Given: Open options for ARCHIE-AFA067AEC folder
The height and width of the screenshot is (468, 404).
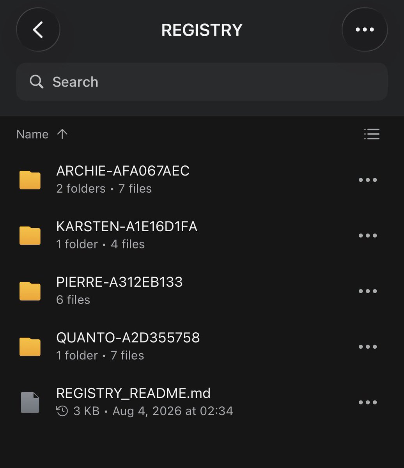Looking at the screenshot, I should click(x=368, y=180).
